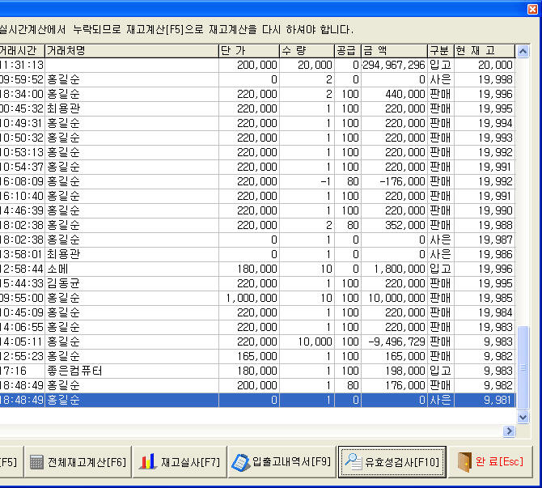Select amount cell 440,000
The image size is (542, 488).
(x=404, y=94)
